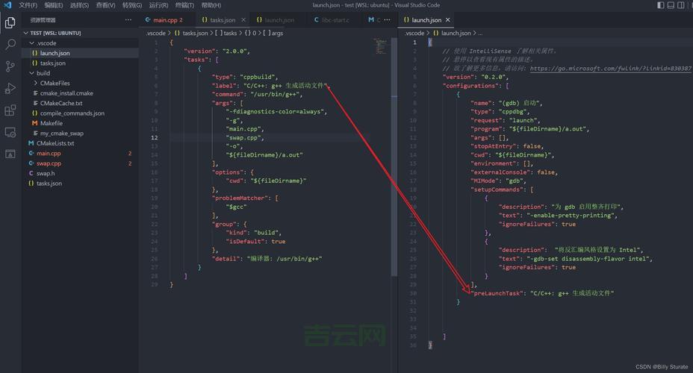The width and height of the screenshot is (693, 373).
Task: Open the Run and Debug view
Action: click(x=10, y=88)
